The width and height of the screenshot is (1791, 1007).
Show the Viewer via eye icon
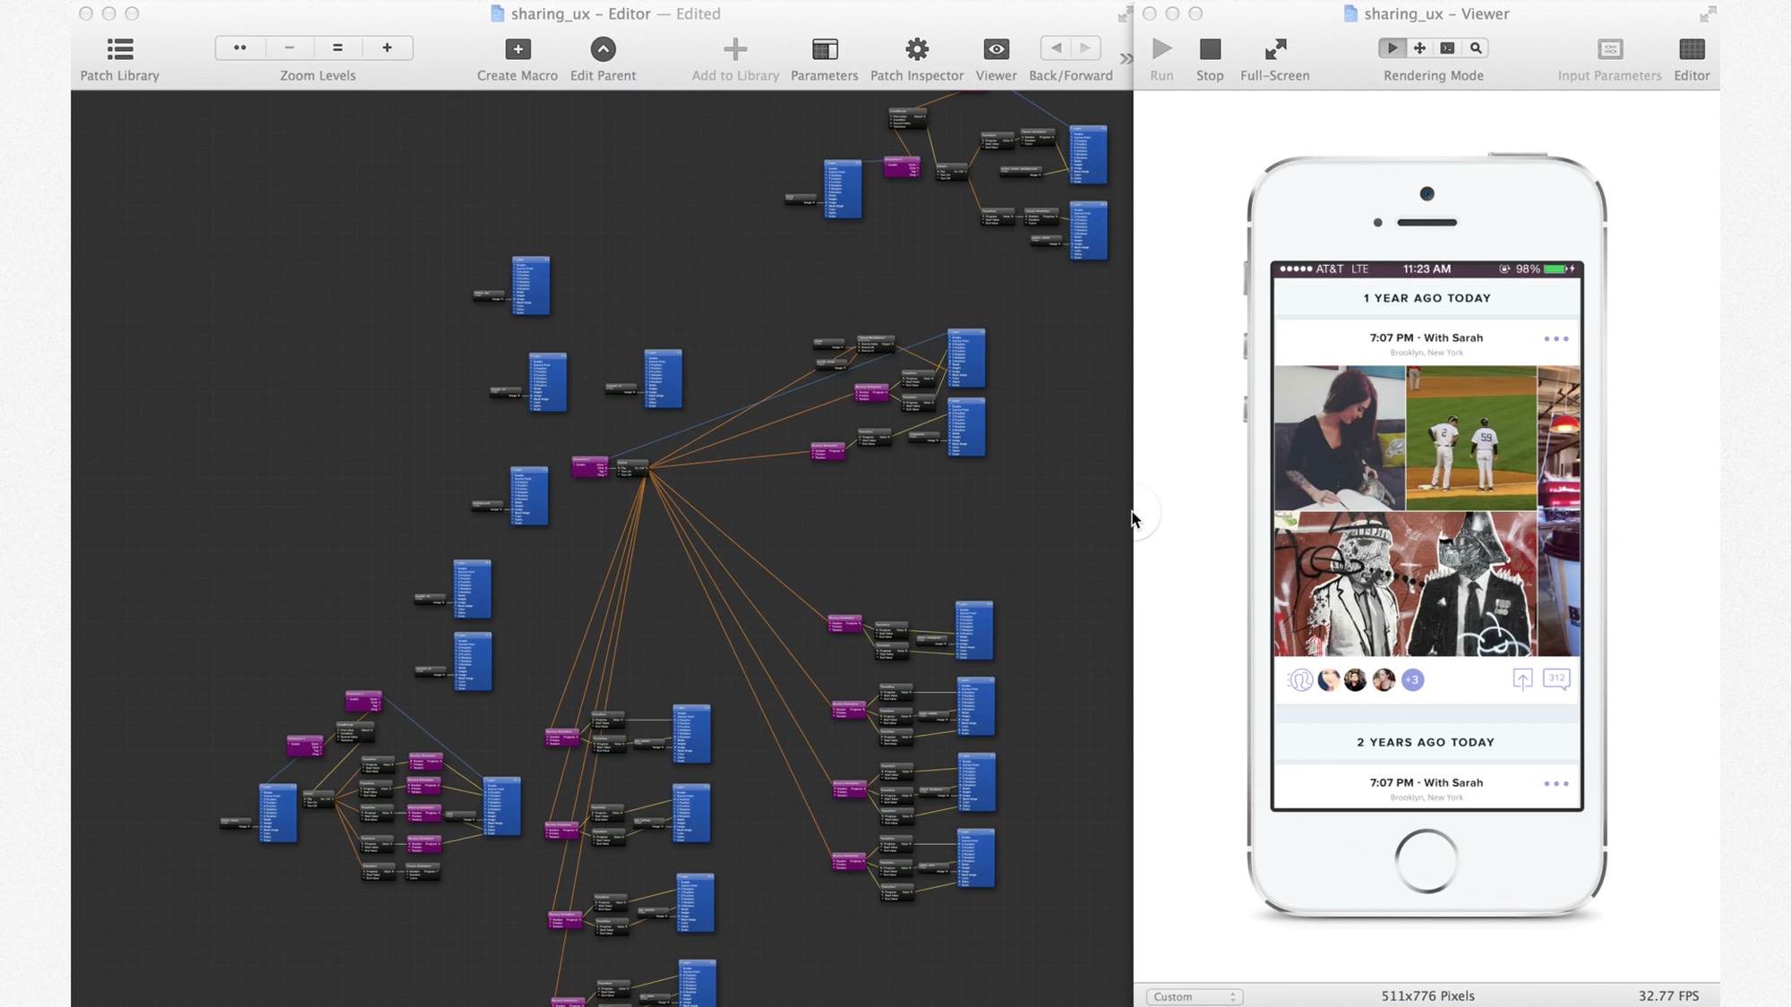pyautogui.click(x=996, y=49)
